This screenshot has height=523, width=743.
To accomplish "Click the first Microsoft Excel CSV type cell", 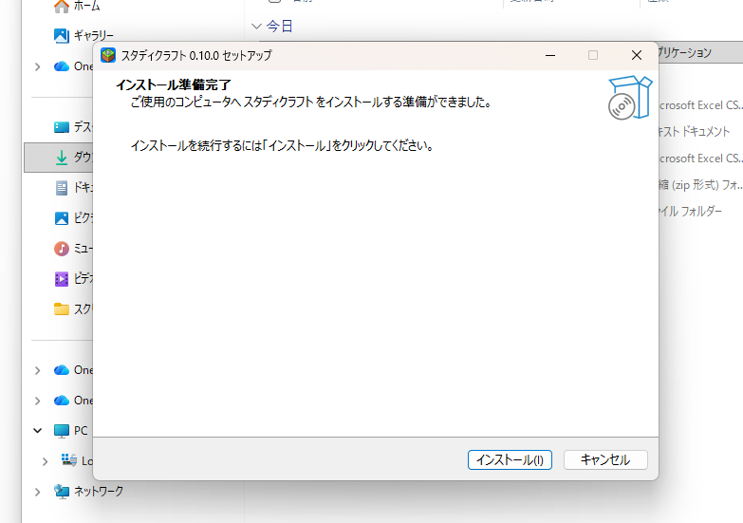I will [x=700, y=105].
